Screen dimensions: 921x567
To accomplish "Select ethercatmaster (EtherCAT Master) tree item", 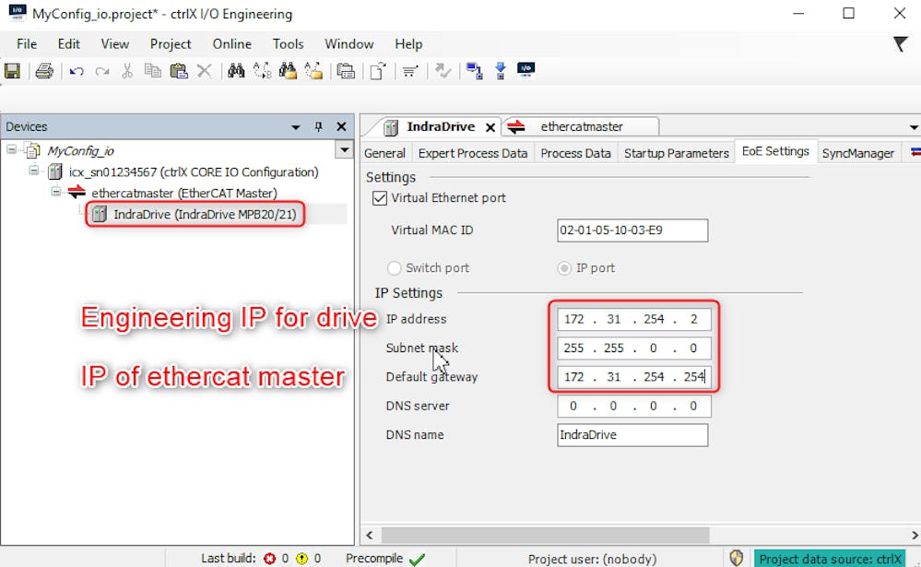I will click(x=183, y=193).
